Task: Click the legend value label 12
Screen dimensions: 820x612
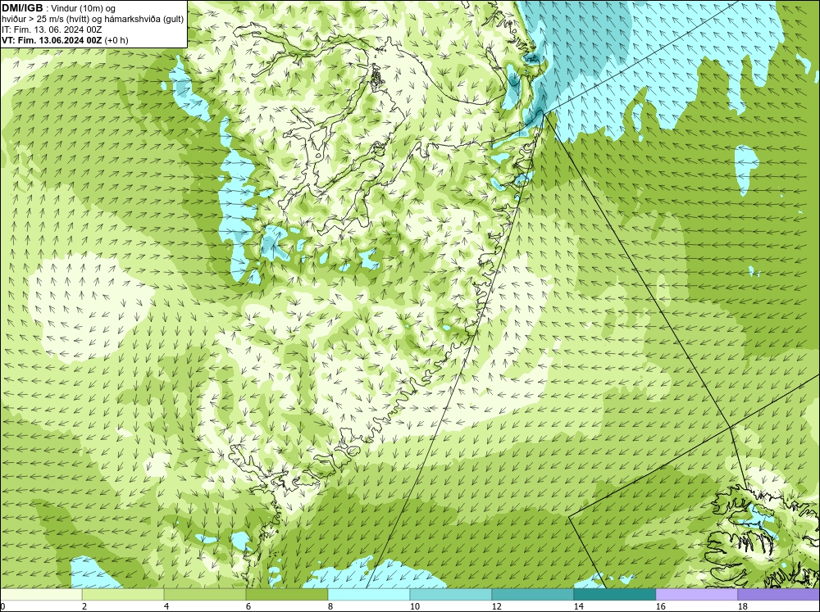Action: coord(496,606)
